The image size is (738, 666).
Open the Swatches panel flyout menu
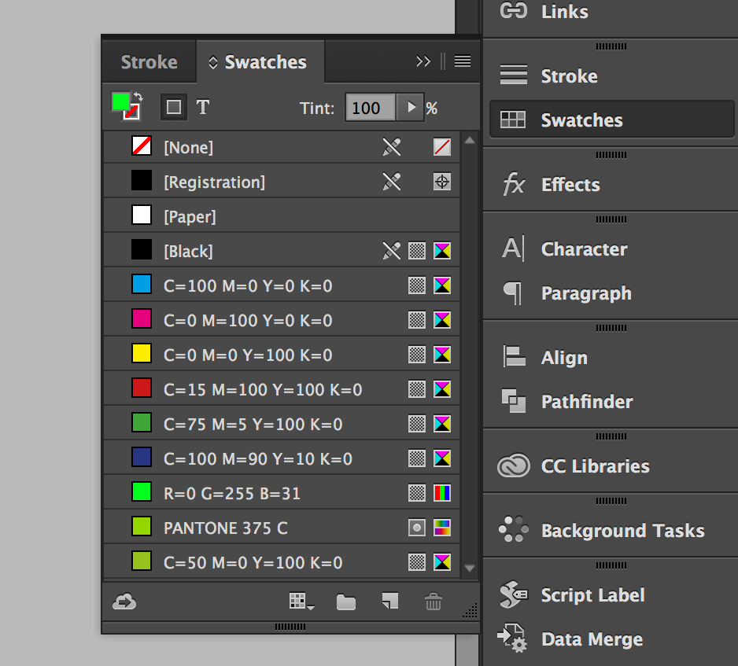463,61
